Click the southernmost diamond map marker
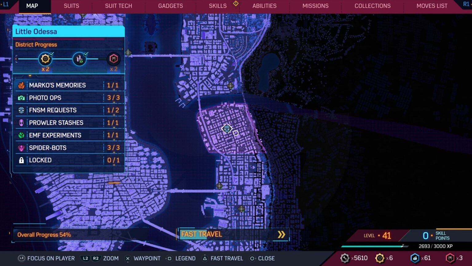The width and height of the screenshot is (472, 266). point(242,209)
